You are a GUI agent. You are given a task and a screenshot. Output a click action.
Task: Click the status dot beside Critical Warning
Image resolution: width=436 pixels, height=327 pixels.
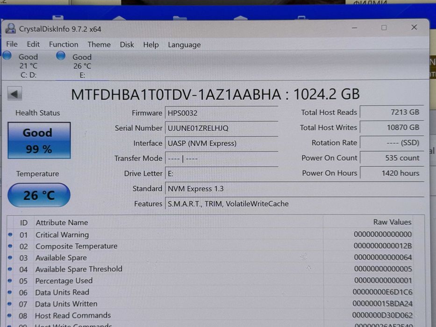pyautogui.click(x=10, y=235)
